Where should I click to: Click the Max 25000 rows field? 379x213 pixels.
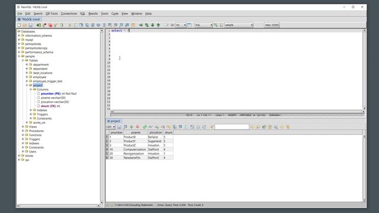[x=272, y=25]
